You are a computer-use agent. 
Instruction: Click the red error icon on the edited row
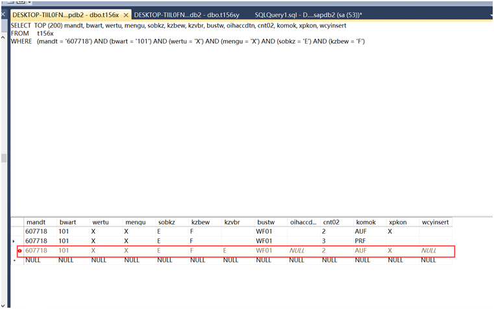click(x=20, y=251)
